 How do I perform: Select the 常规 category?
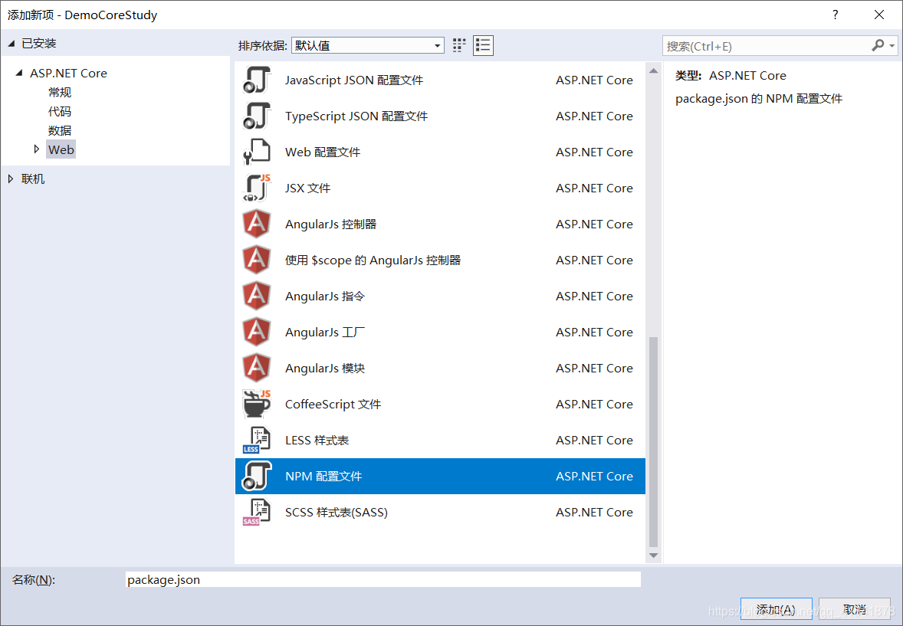60,92
